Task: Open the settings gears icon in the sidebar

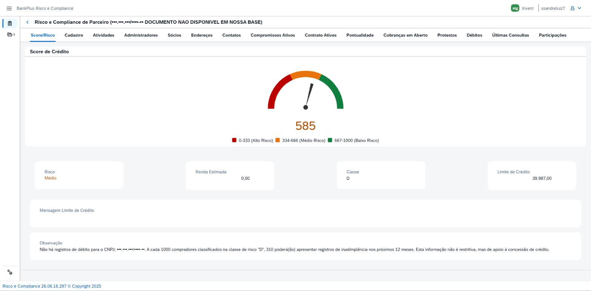Action: coord(10,273)
